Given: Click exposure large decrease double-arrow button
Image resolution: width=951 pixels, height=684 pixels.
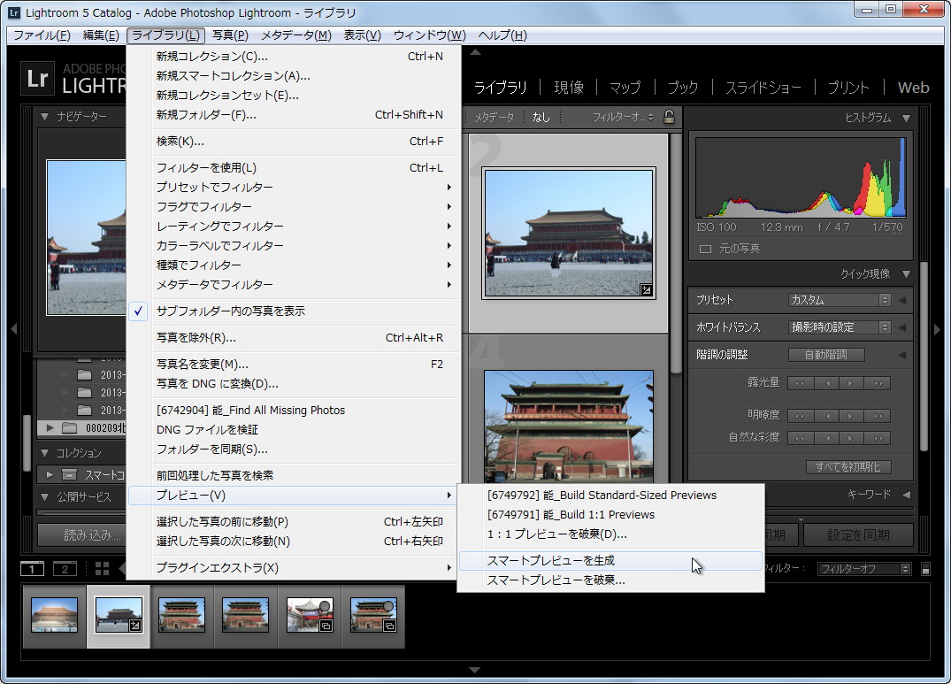Looking at the screenshot, I should tap(800, 383).
